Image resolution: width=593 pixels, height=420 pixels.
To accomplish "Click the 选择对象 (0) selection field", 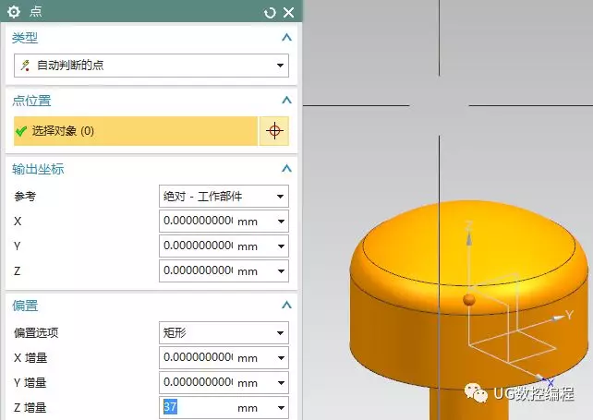I will pos(136,131).
